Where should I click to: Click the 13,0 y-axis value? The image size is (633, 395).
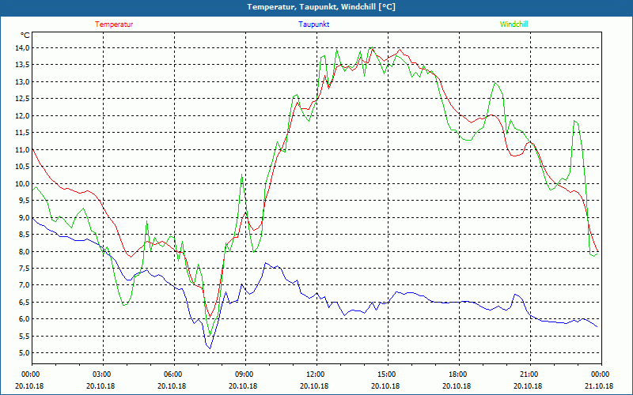[23, 82]
